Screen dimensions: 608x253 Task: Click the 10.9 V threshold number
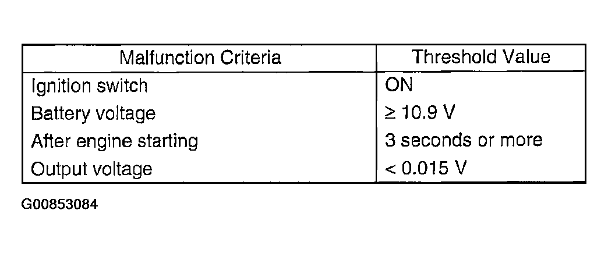pos(427,112)
